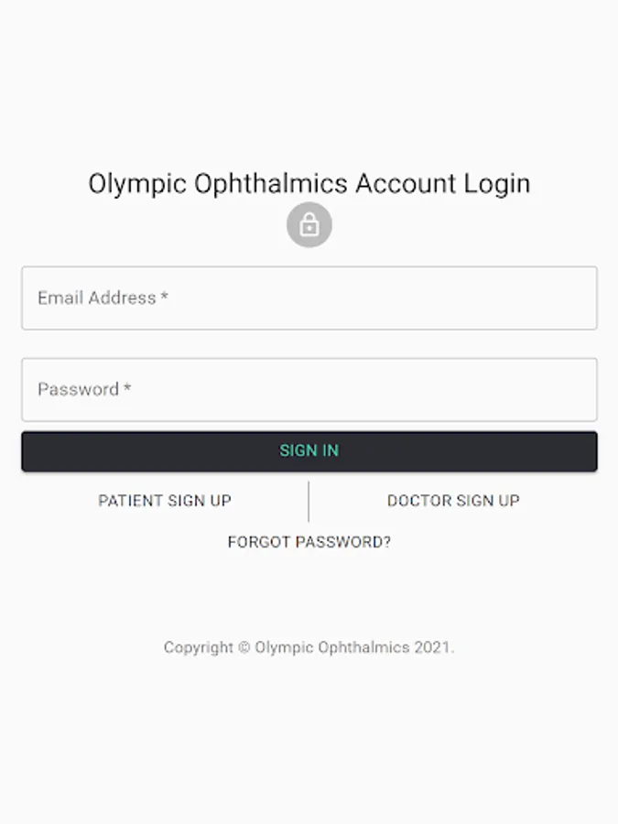Image resolution: width=618 pixels, height=824 pixels.
Task: Follow the Forgot Password? link
Action: [x=309, y=542]
